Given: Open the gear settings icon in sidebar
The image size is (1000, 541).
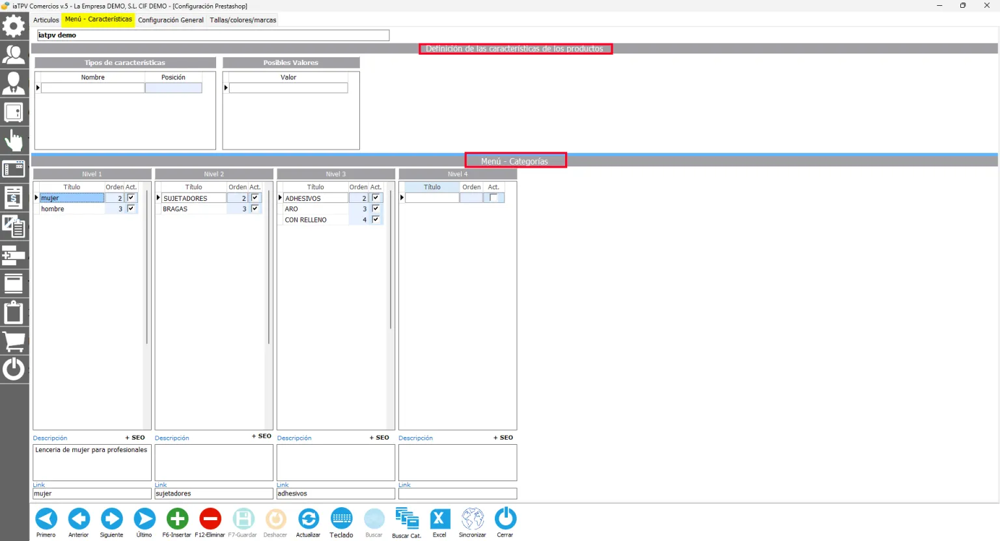Looking at the screenshot, I should click(x=14, y=27).
